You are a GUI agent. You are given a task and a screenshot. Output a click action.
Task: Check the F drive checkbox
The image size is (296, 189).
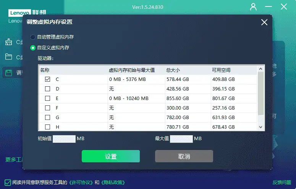click(48, 108)
